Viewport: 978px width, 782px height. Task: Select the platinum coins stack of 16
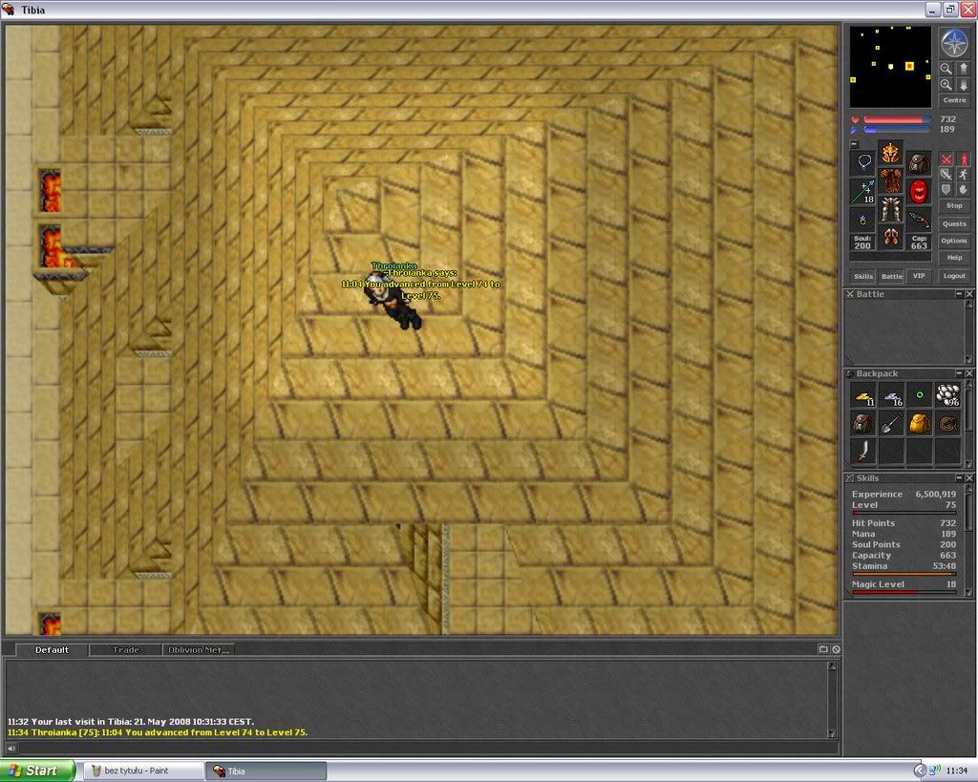click(891, 395)
